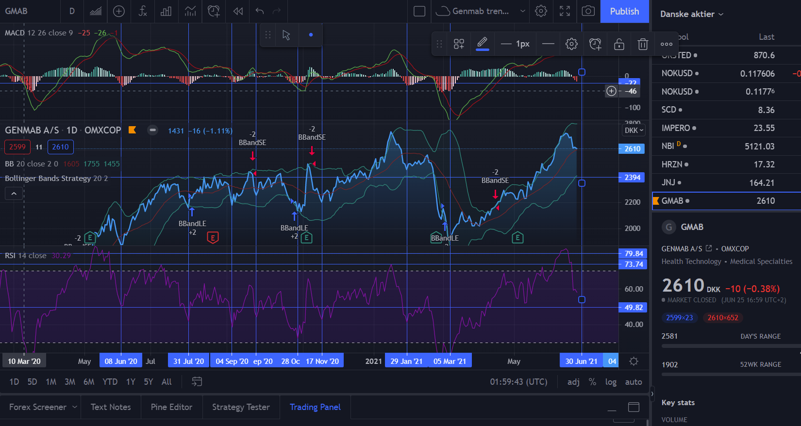The height and width of the screenshot is (426, 801).
Task: Click the 2599 sell price button
Action: pyautogui.click(x=17, y=147)
